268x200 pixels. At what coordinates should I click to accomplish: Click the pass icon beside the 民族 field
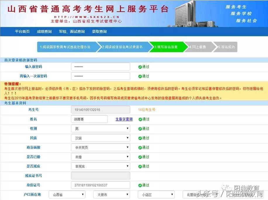pos(140,138)
